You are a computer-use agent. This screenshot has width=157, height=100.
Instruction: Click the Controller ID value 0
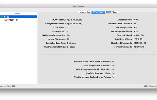tap(68, 27)
